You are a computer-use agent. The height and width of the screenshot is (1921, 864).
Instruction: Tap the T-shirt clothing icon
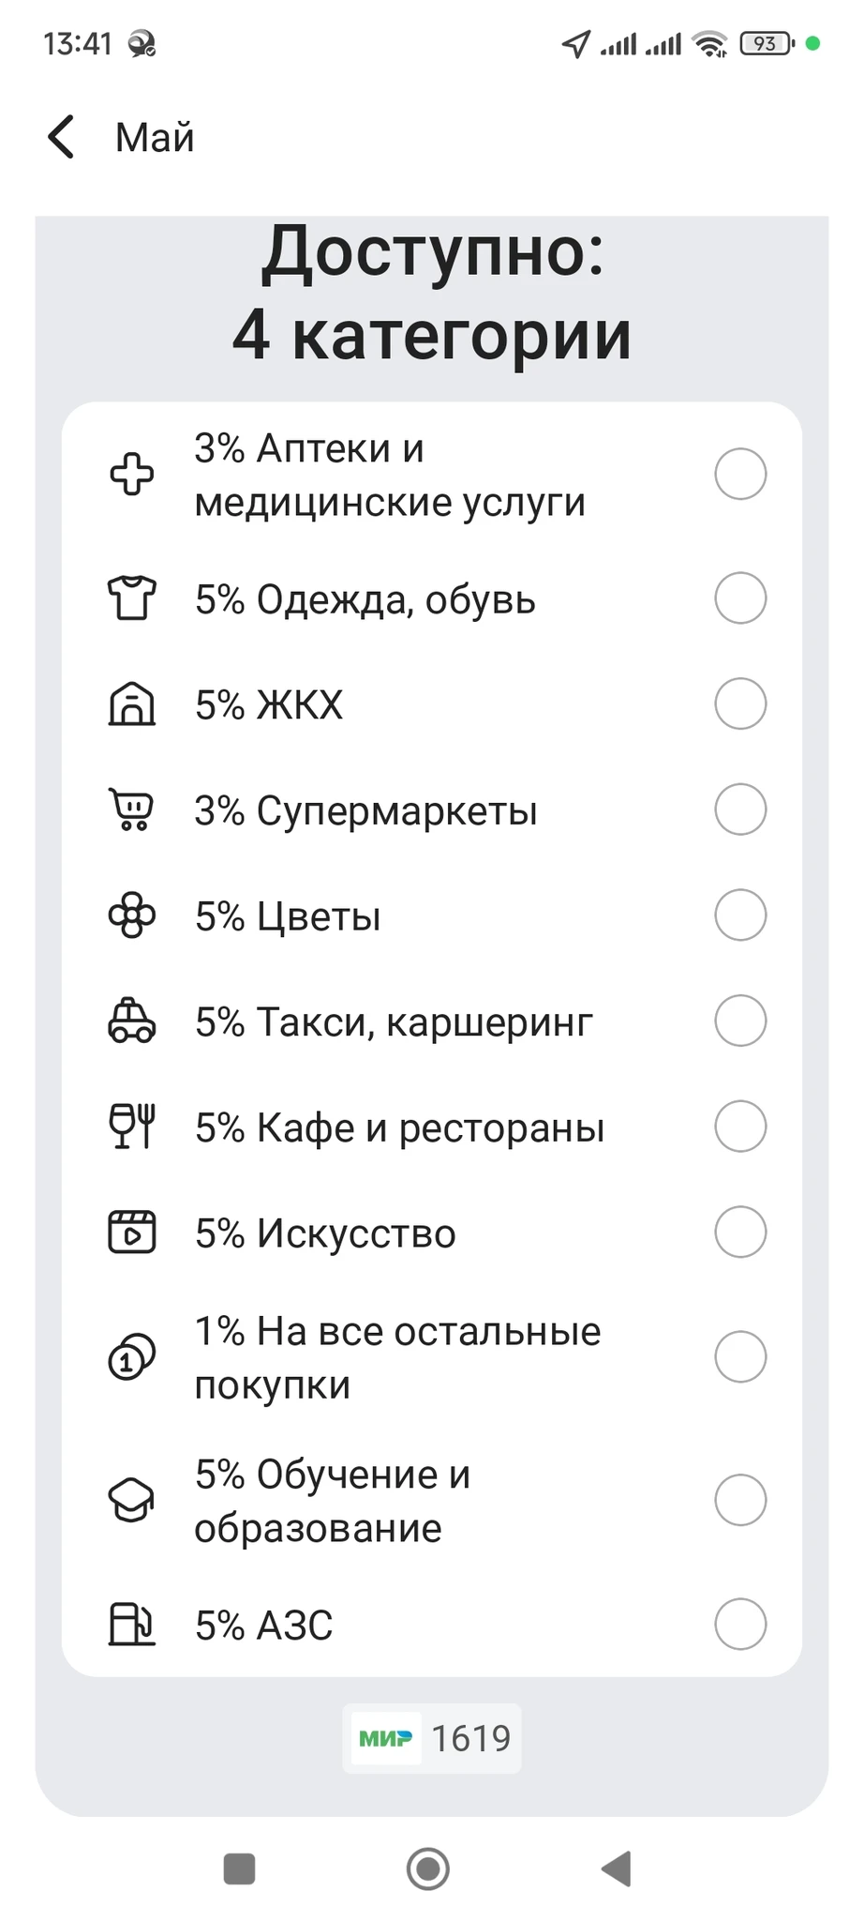tap(132, 598)
